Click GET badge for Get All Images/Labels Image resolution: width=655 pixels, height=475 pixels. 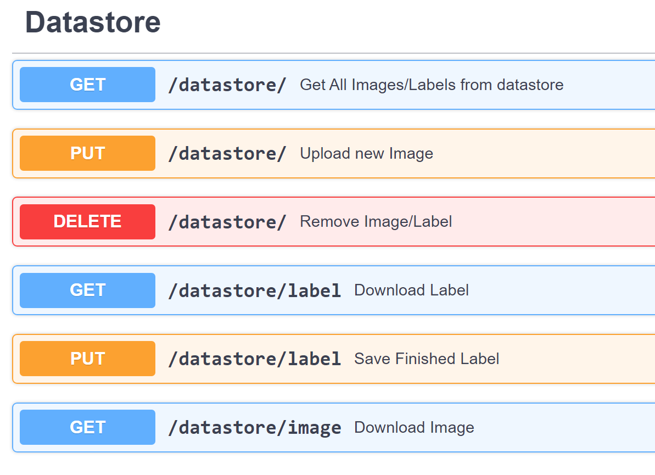87,85
